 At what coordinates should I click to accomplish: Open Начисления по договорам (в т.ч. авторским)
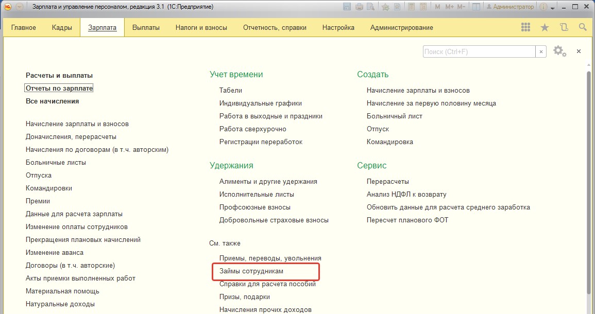97,150
